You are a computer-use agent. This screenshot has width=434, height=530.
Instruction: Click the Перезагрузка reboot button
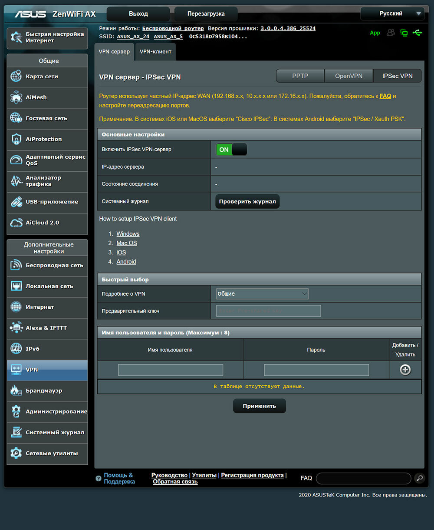pyautogui.click(x=206, y=14)
